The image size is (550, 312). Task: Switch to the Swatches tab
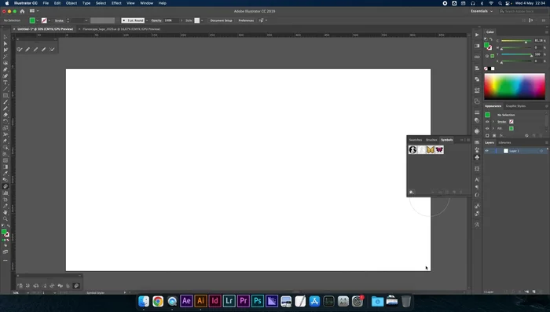tap(416, 140)
